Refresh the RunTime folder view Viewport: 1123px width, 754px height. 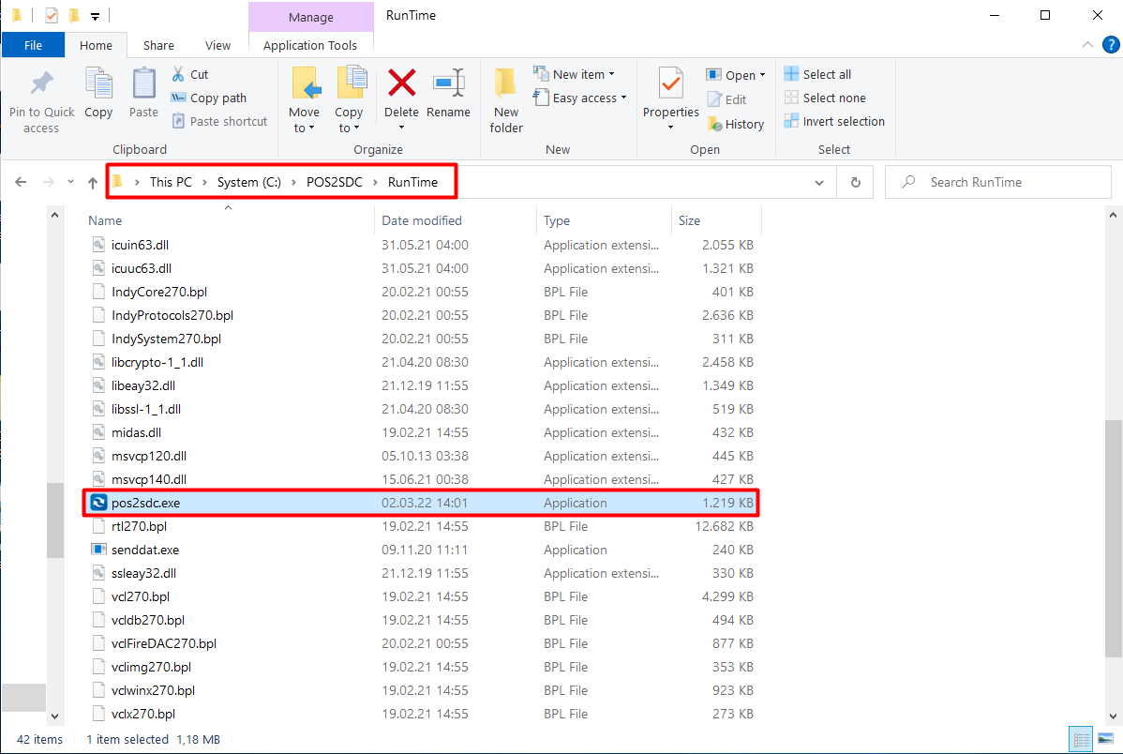click(855, 182)
